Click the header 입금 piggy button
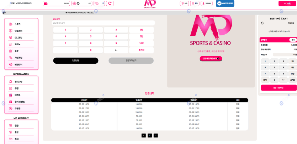 [x=184, y=4]
